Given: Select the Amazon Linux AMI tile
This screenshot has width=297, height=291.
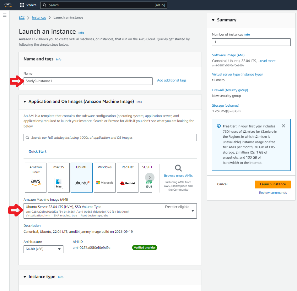Looking at the screenshot, I should [35, 177].
